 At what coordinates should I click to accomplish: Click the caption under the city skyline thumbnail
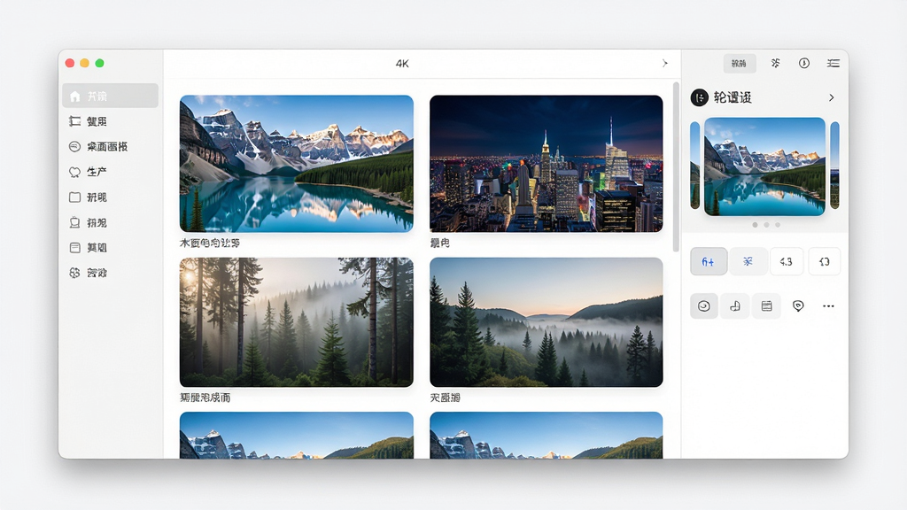pyautogui.click(x=439, y=243)
